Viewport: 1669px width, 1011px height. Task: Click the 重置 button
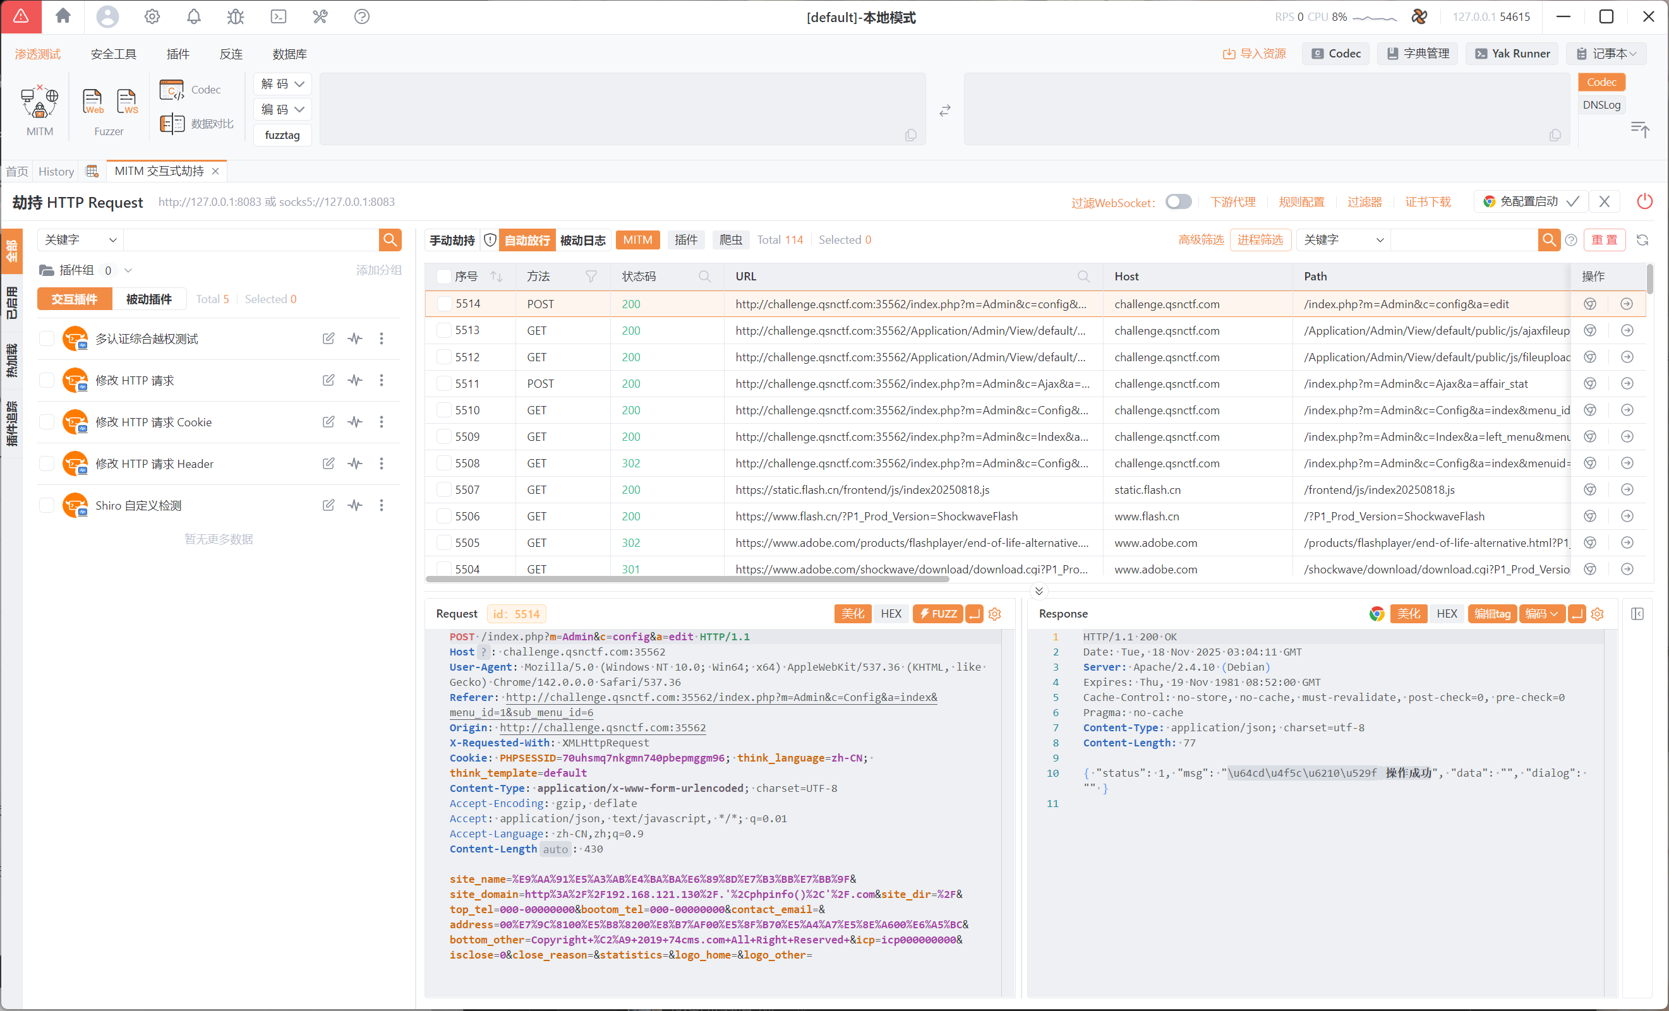click(x=1604, y=240)
